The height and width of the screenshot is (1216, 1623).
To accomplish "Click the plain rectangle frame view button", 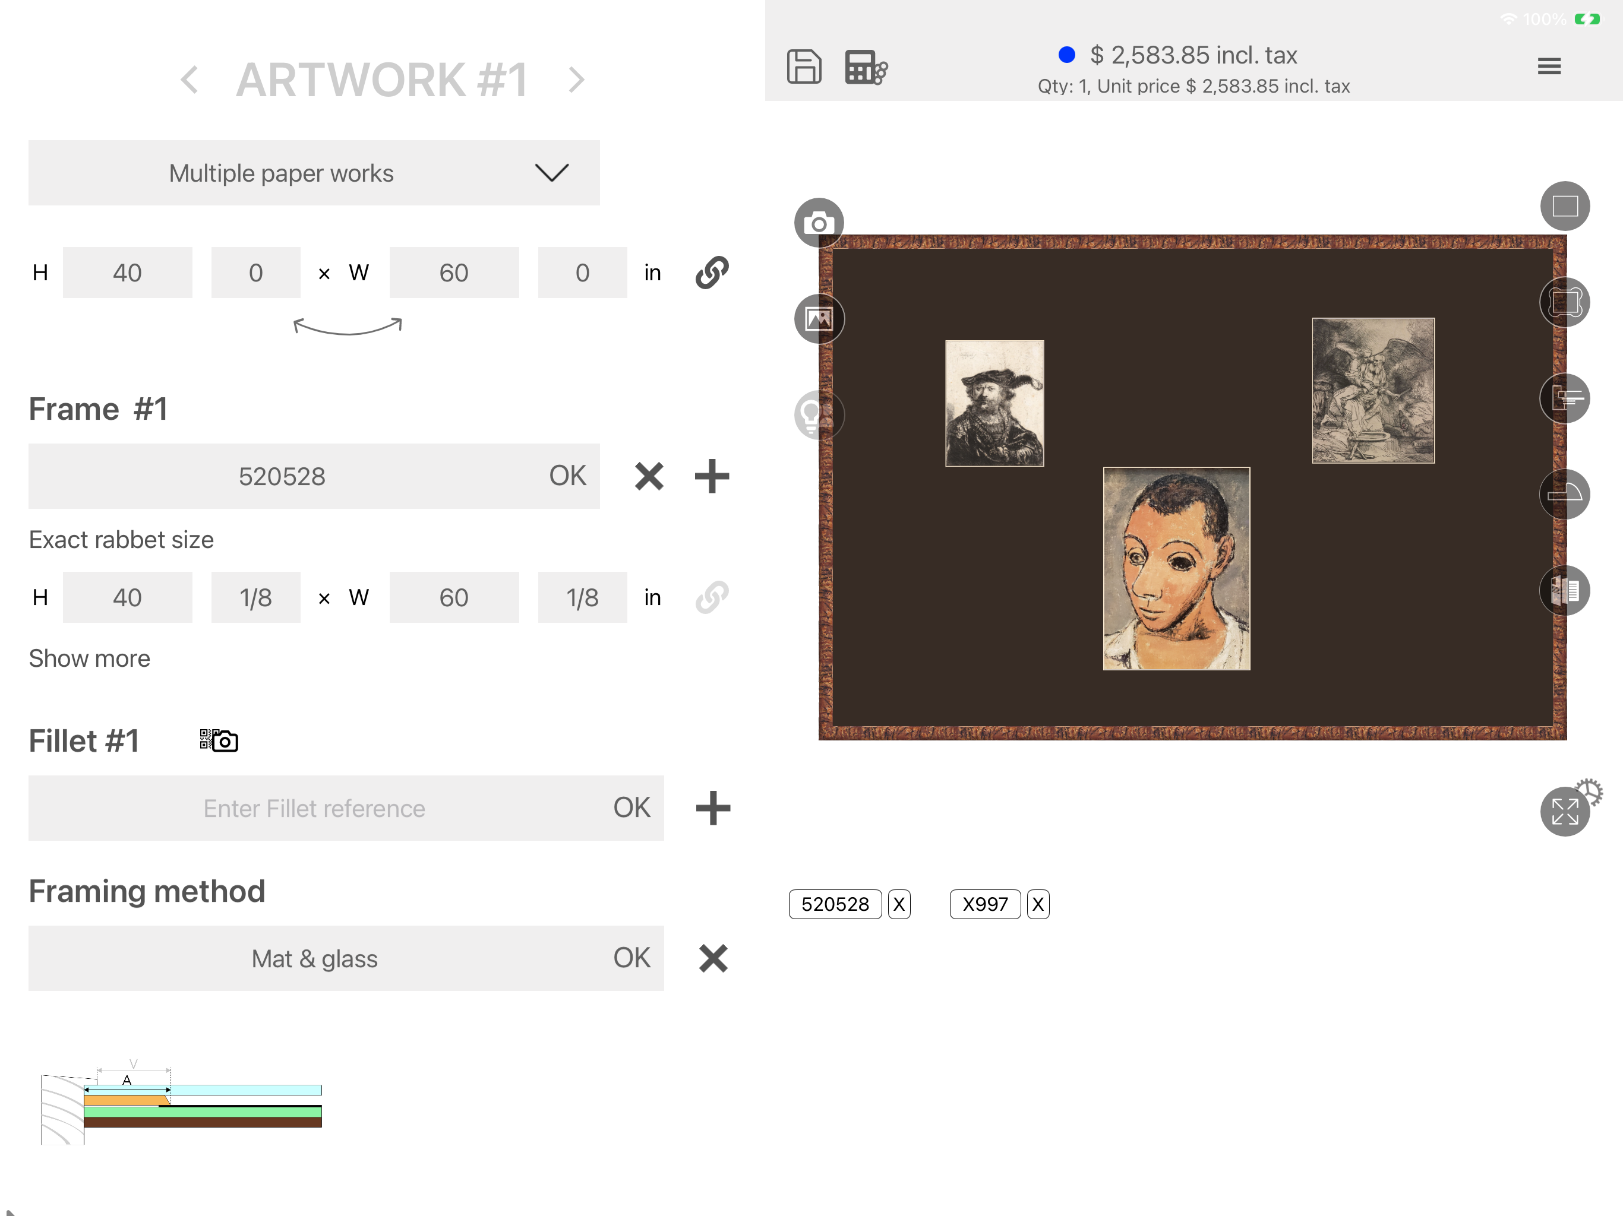I will [x=1565, y=206].
